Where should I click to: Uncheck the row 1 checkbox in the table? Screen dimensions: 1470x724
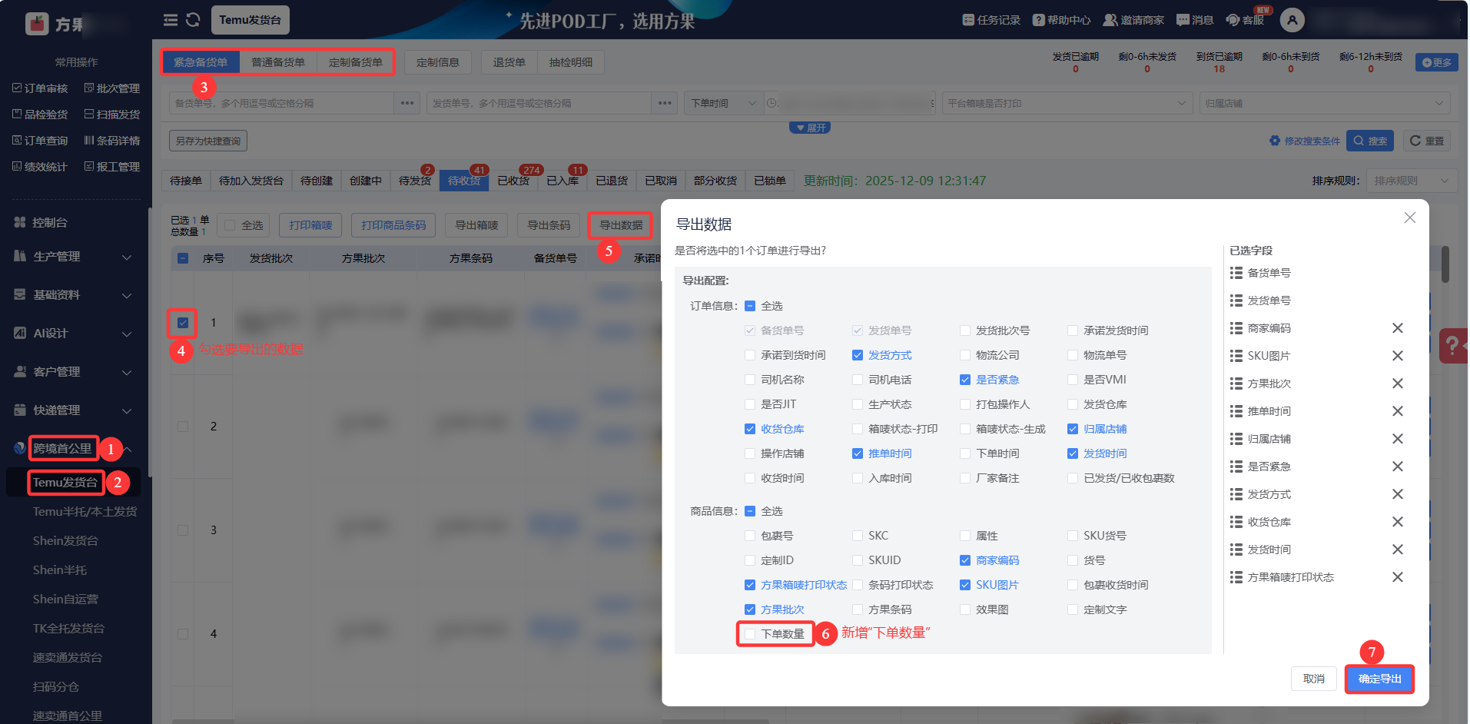click(x=183, y=323)
